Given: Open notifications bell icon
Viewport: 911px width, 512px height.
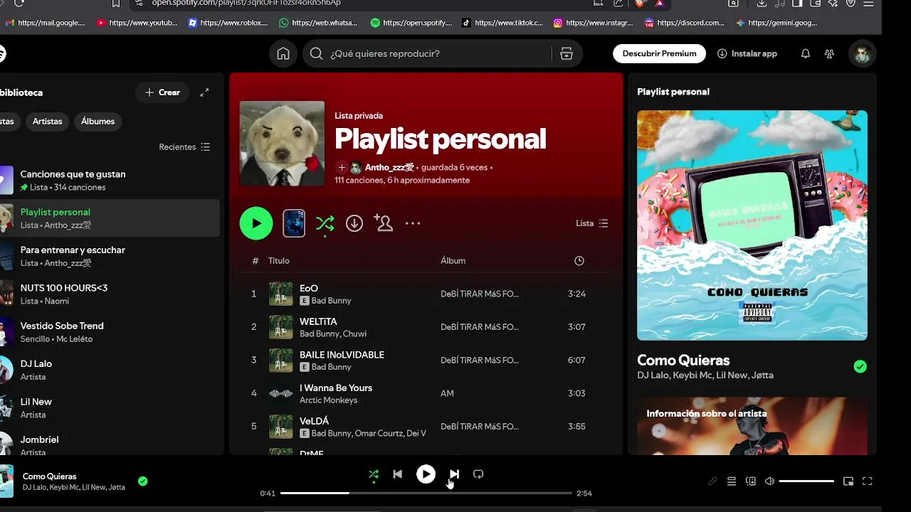Looking at the screenshot, I should (806, 54).
